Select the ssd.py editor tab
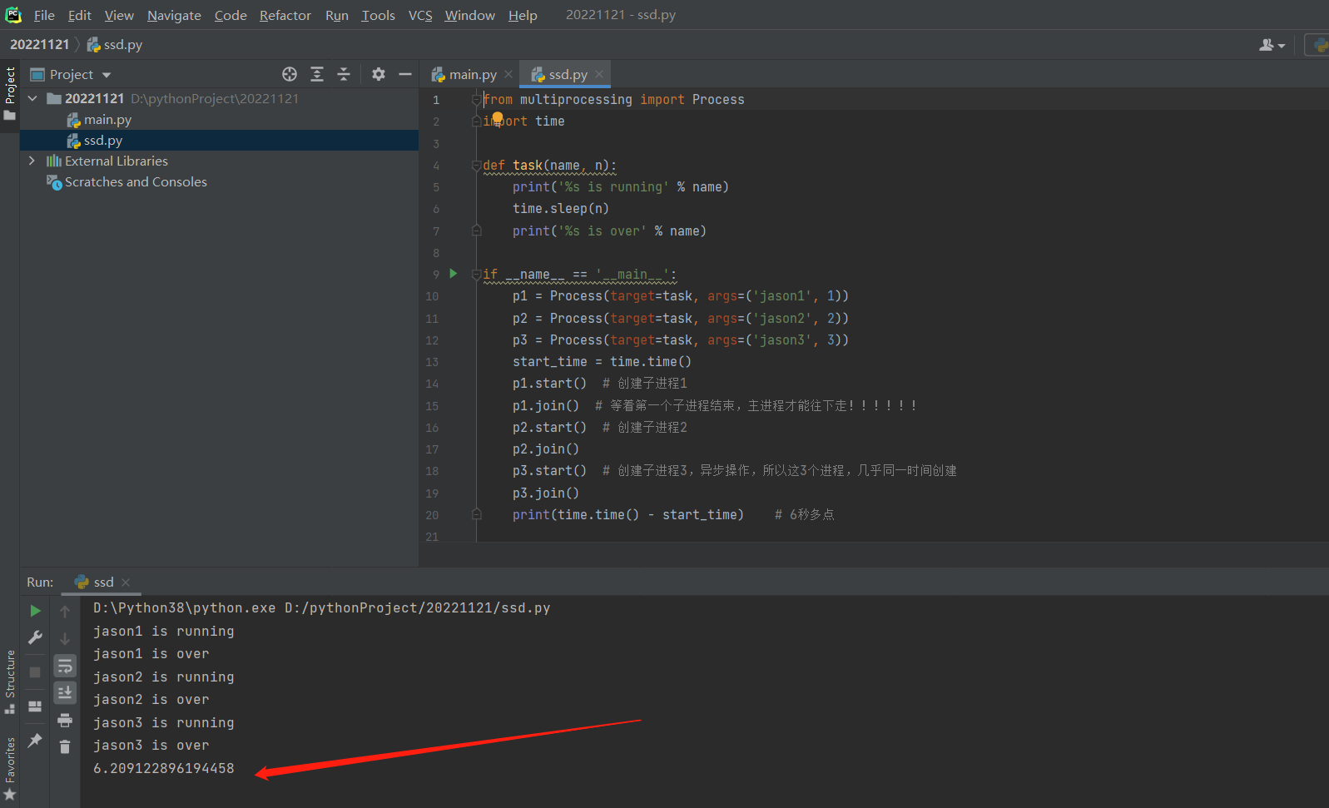The height and width of the screenshot is (808, 1329). (x=567, y=74)
